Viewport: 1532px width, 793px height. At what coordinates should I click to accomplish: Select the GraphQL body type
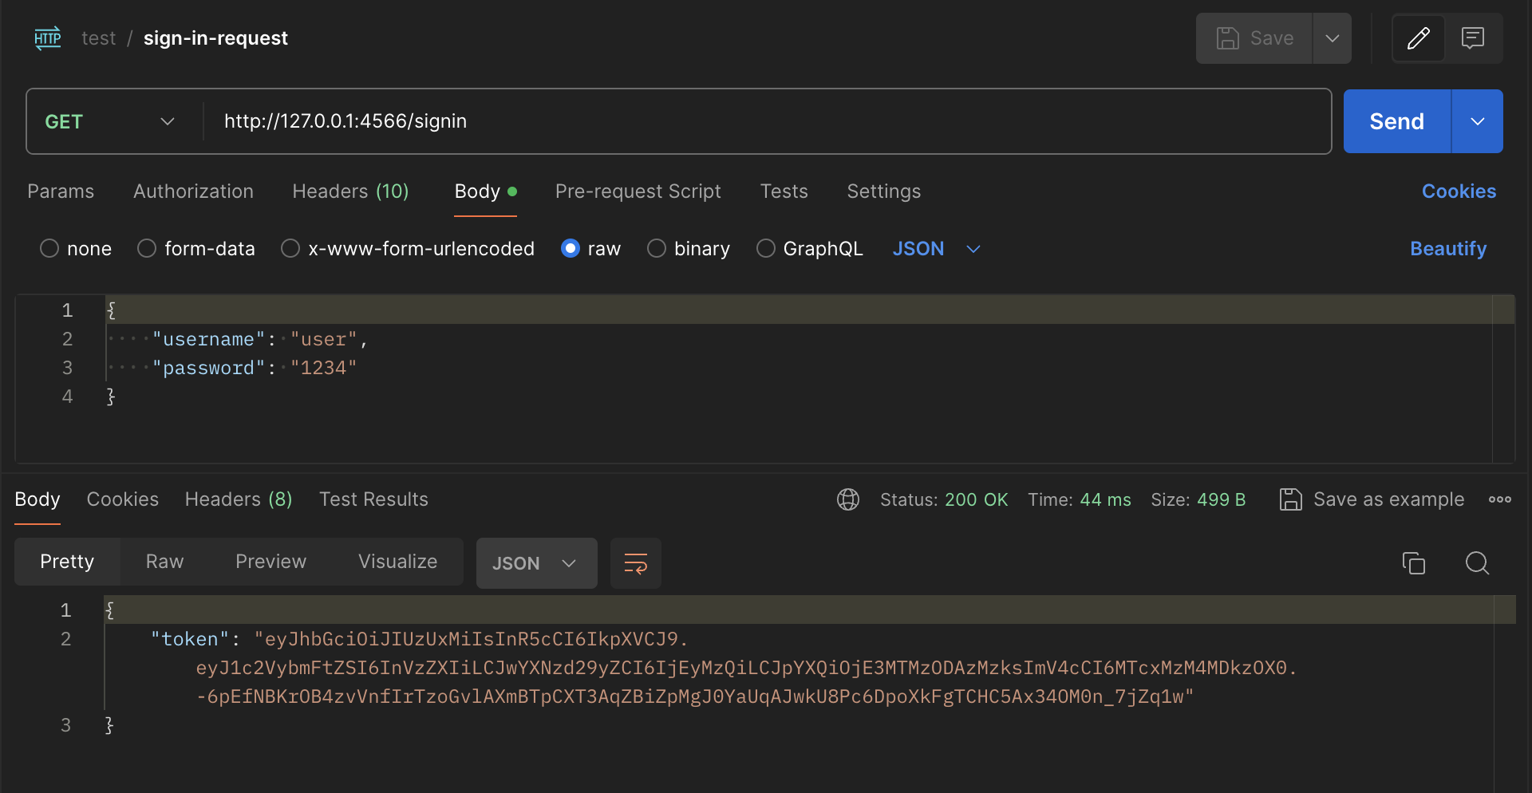810,249
